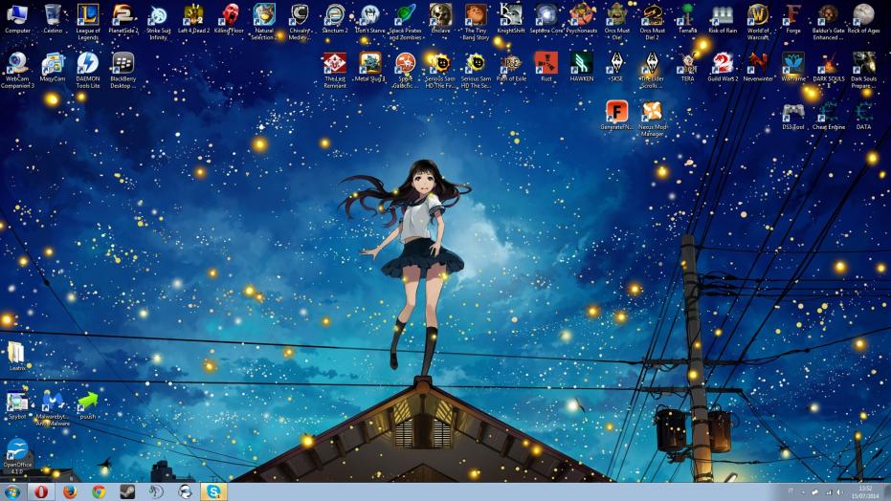891x501 pixels.
Task: Click the Neverwinter icon
Action: [x=758, y=67]
